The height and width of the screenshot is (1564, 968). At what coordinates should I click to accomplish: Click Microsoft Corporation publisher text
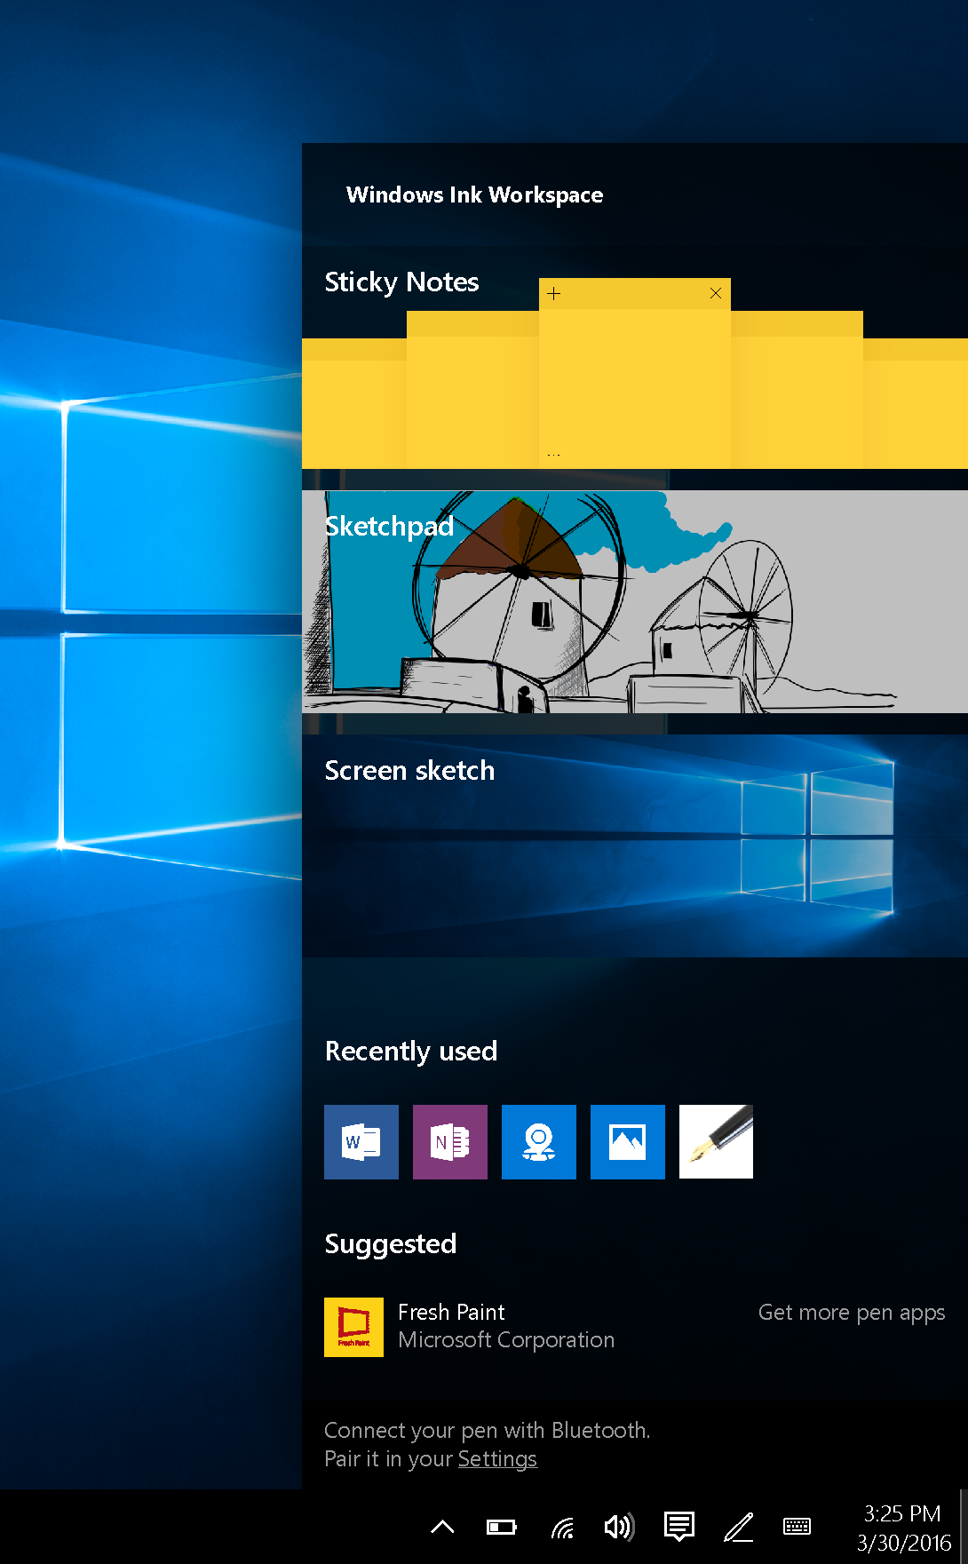click(506, 1340)
